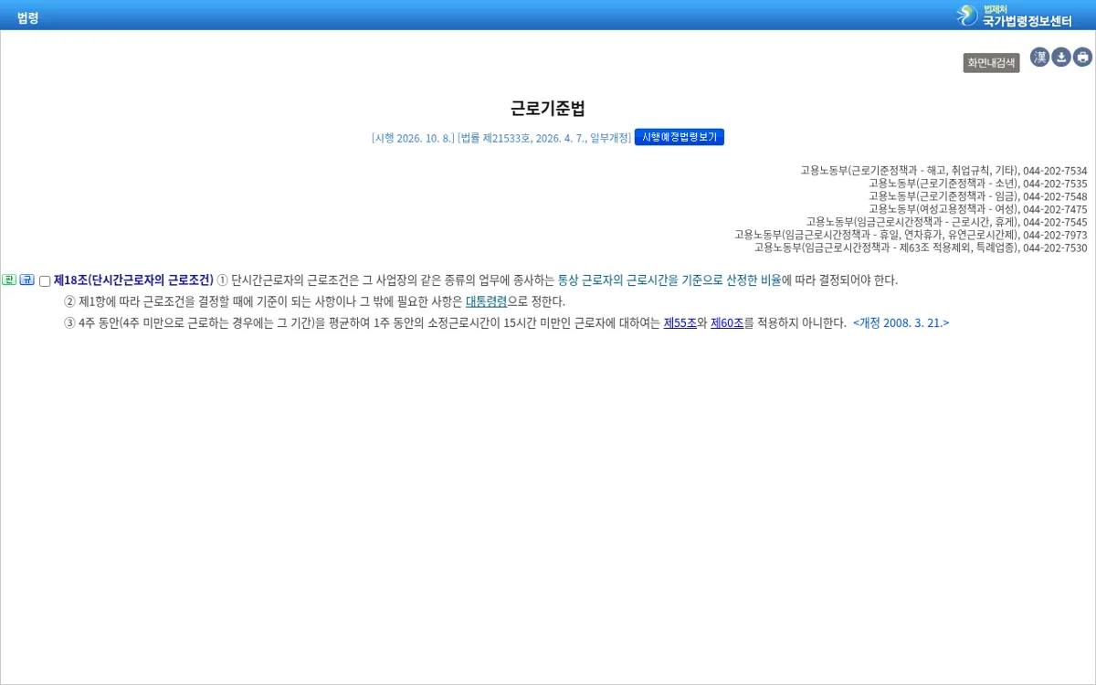Click the <개정 2008. 3. 21.> note
This screenshot has height=685, width=1096.
pyautogui.click(x=901, y=322)
